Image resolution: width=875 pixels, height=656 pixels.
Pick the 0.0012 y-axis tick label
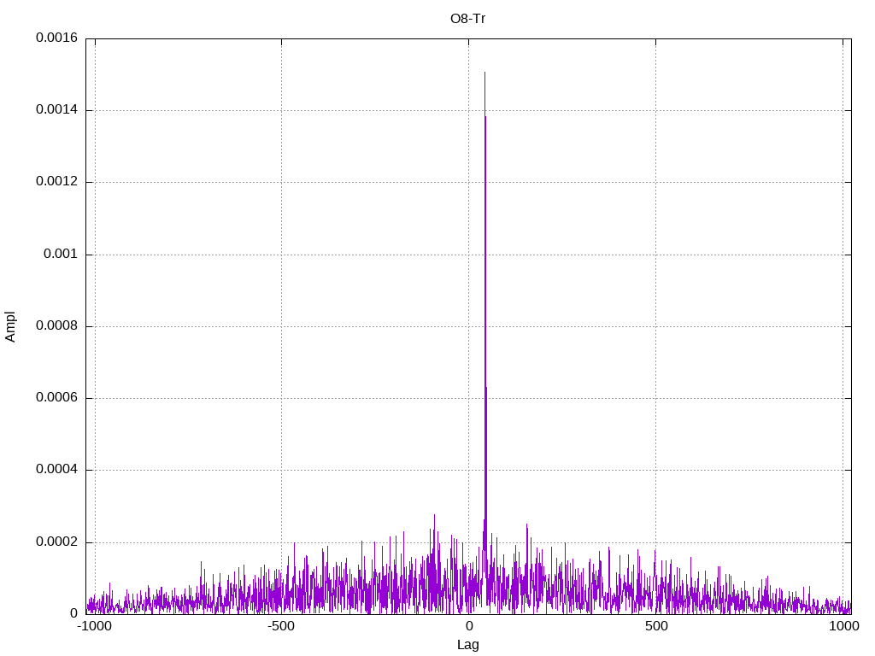56,182
